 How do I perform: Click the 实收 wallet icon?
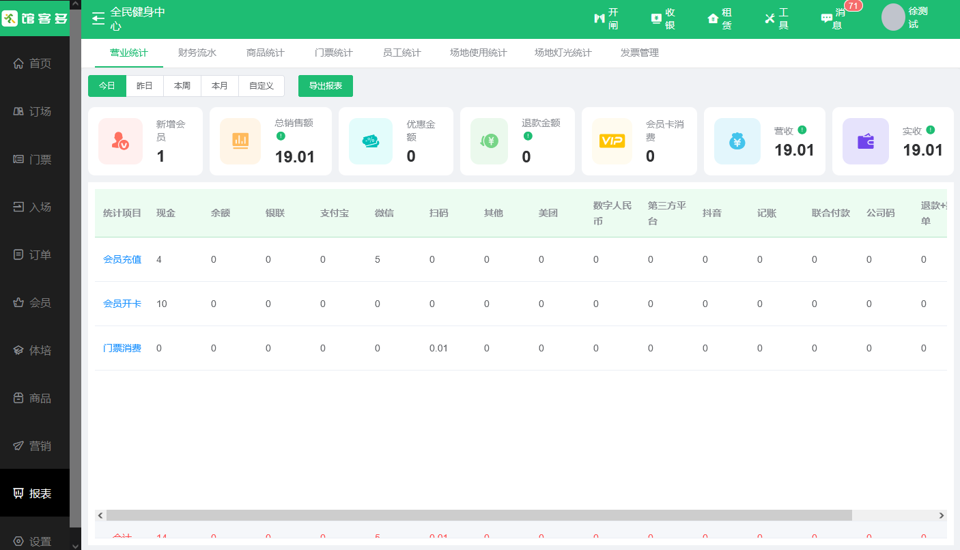coord(866,141)
